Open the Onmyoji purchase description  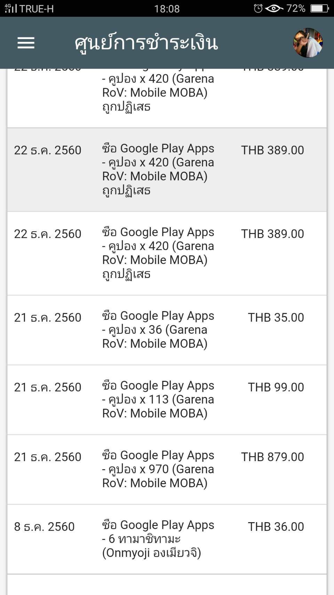[x=158, y=539]
